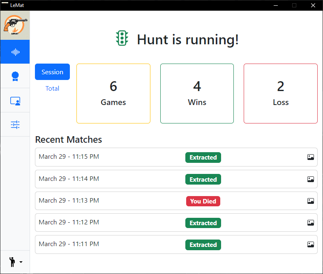This screenshot has width=323, height=274.
Task: Click the 6 Games card
Action: [113, 94]
